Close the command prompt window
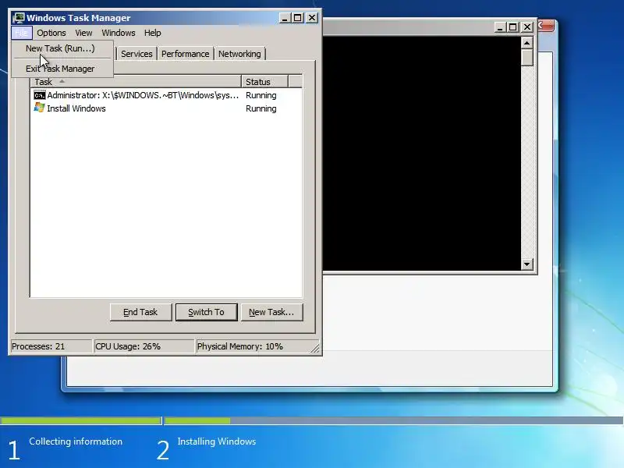Screen dimensions: 624x468 (x=527, y=27)
